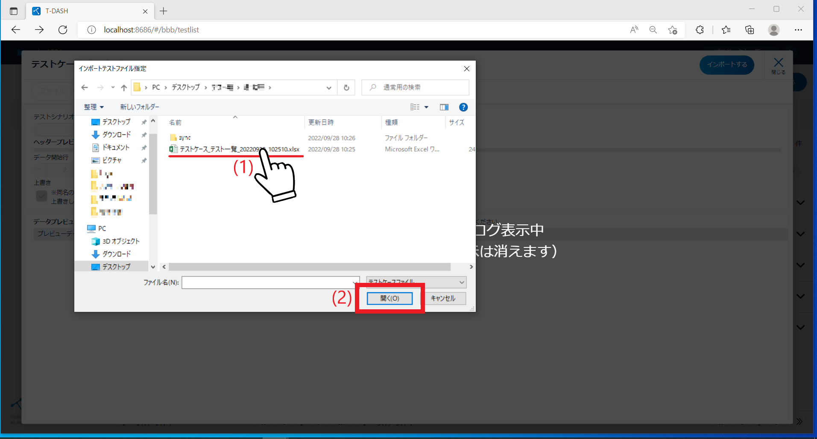
Task: Open the help icon in file dialog
Action: (463, 107)
